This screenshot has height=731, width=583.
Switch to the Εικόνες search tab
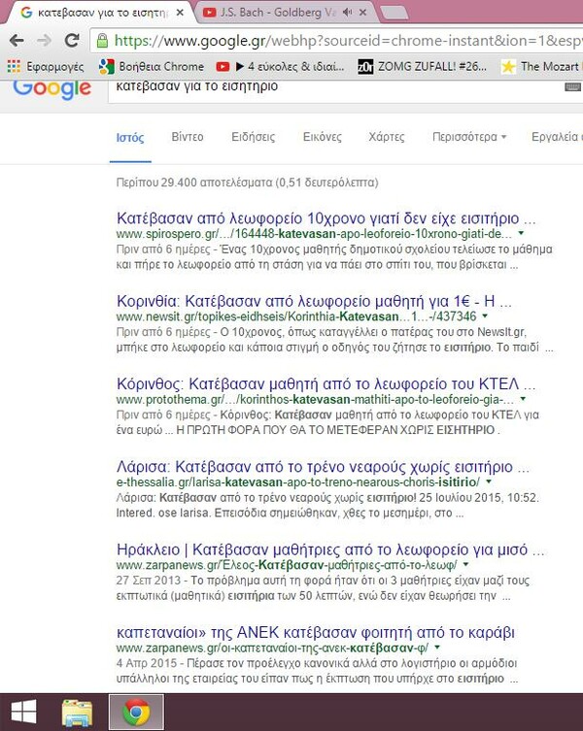(322, 137)
